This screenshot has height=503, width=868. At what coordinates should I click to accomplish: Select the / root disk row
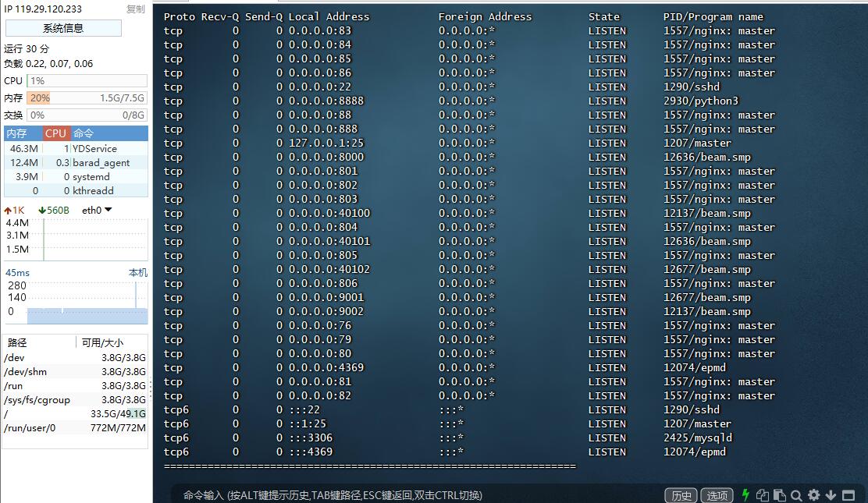pos(75,414)
